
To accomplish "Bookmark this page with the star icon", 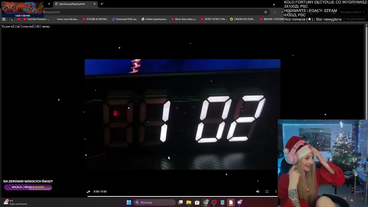I will pos(266,12).
